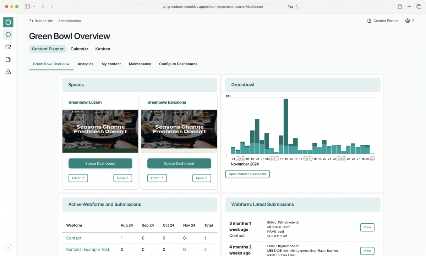Open the window-with-cursor icon in sidebar
The image size is (426, 256).
tap(8, 47)
